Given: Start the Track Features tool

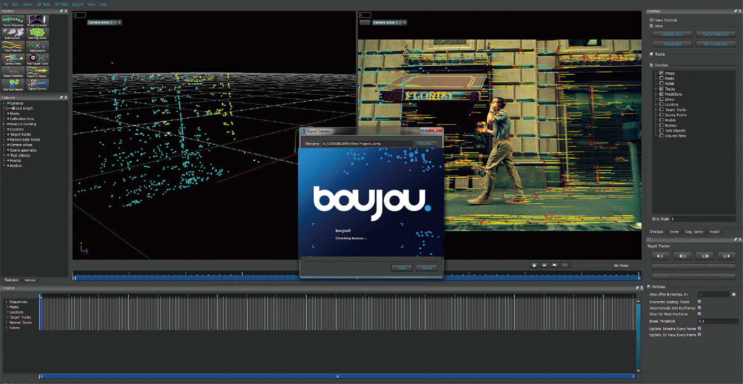Looking at the screenshot, I should 13,47.
